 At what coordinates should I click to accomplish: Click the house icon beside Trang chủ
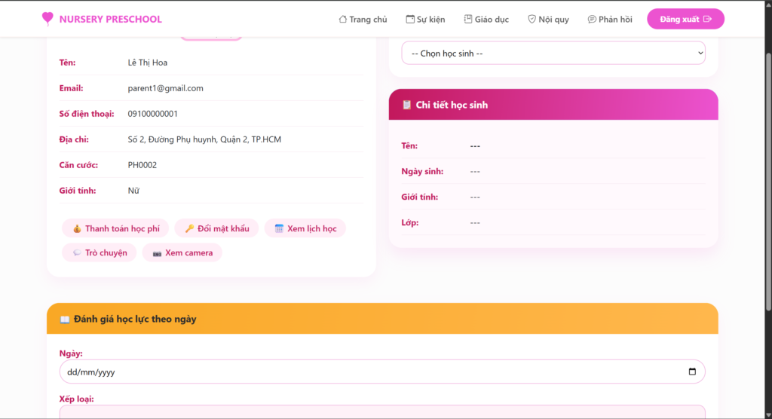[x=343, y=19]
